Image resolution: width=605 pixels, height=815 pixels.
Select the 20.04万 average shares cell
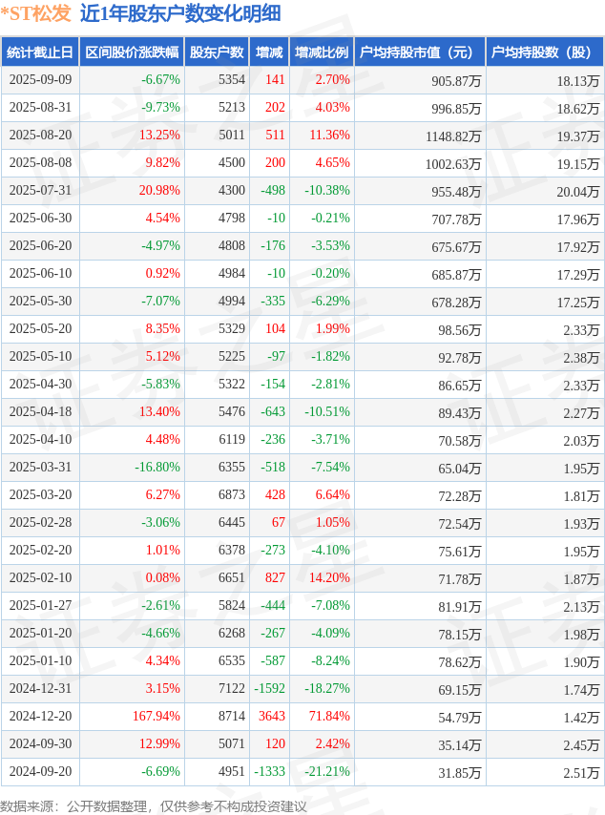(x=577, y=191)
